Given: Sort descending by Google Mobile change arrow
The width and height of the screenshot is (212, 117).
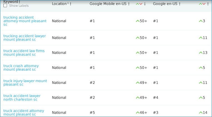Looking at the screenshot, I should (145, 4).
